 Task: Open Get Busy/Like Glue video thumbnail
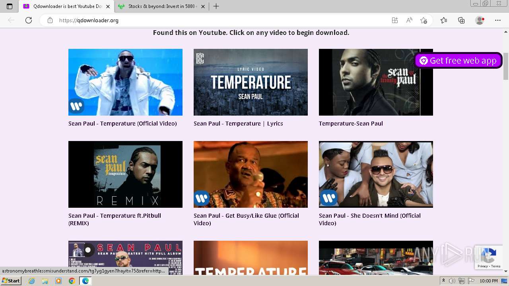point(251,174)
